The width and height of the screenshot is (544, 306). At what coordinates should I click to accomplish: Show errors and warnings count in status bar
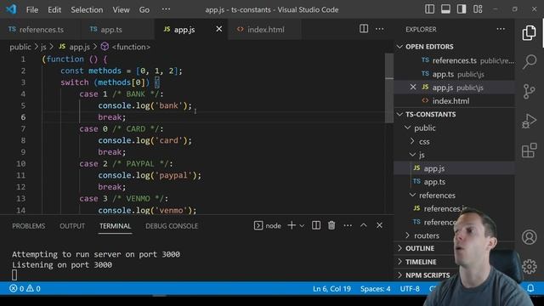tap(25, 288)
